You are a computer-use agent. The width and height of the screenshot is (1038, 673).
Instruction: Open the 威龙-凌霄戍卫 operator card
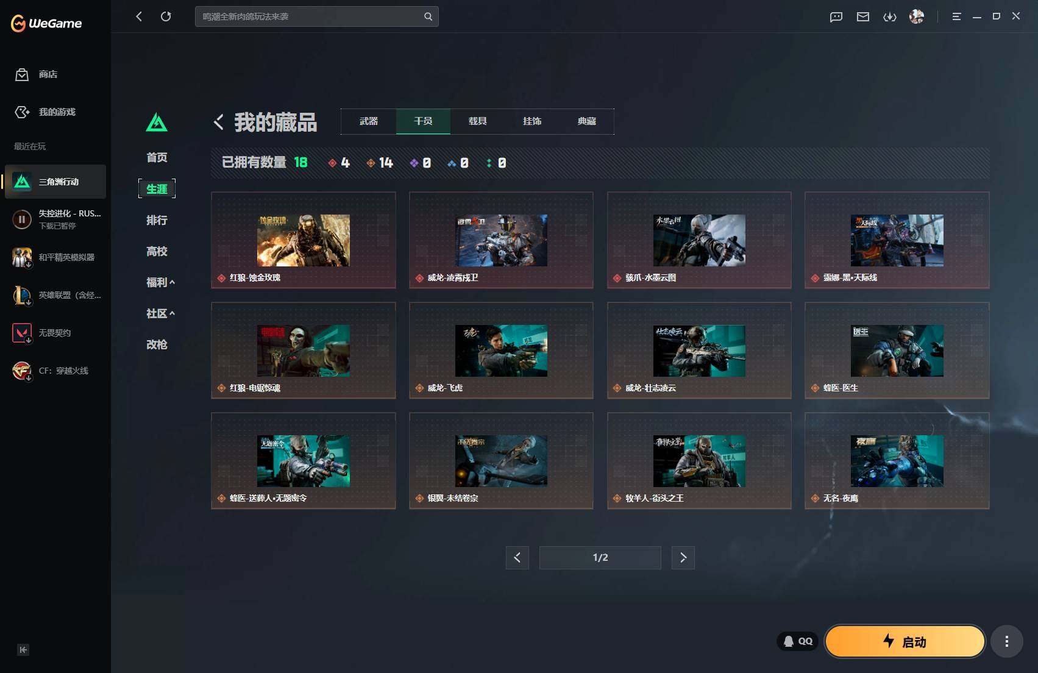(x=501, y=240)
